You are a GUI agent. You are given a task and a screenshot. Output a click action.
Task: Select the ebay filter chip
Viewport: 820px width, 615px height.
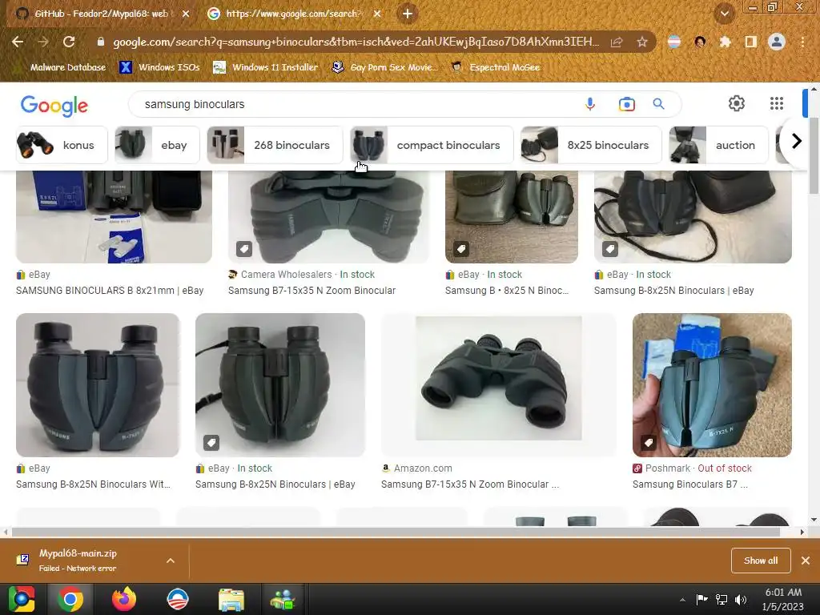point(157,145)
